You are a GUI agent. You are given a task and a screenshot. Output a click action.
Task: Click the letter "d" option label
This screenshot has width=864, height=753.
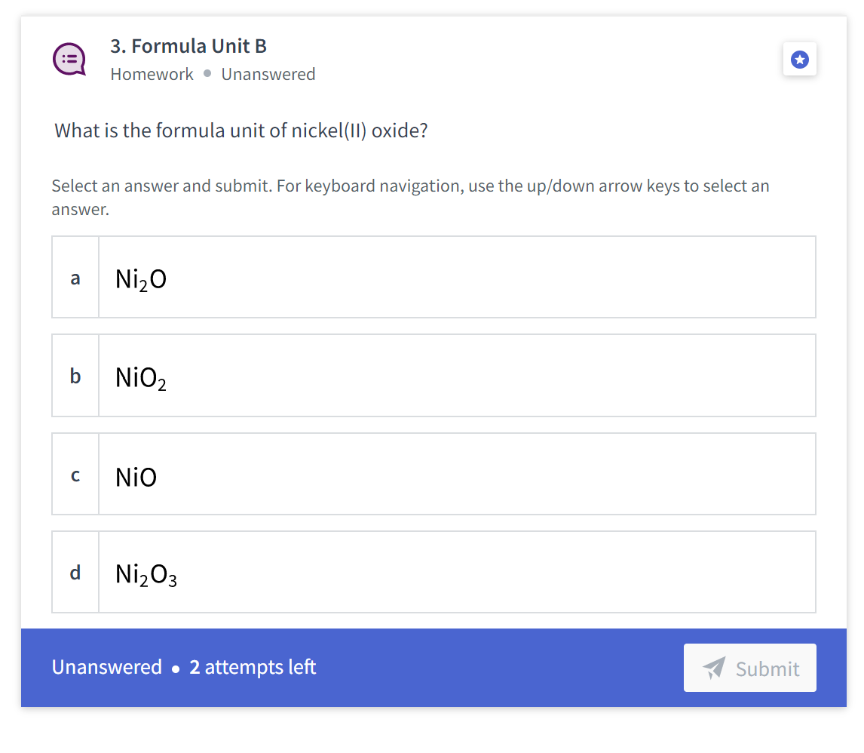(x=75, y=573)
